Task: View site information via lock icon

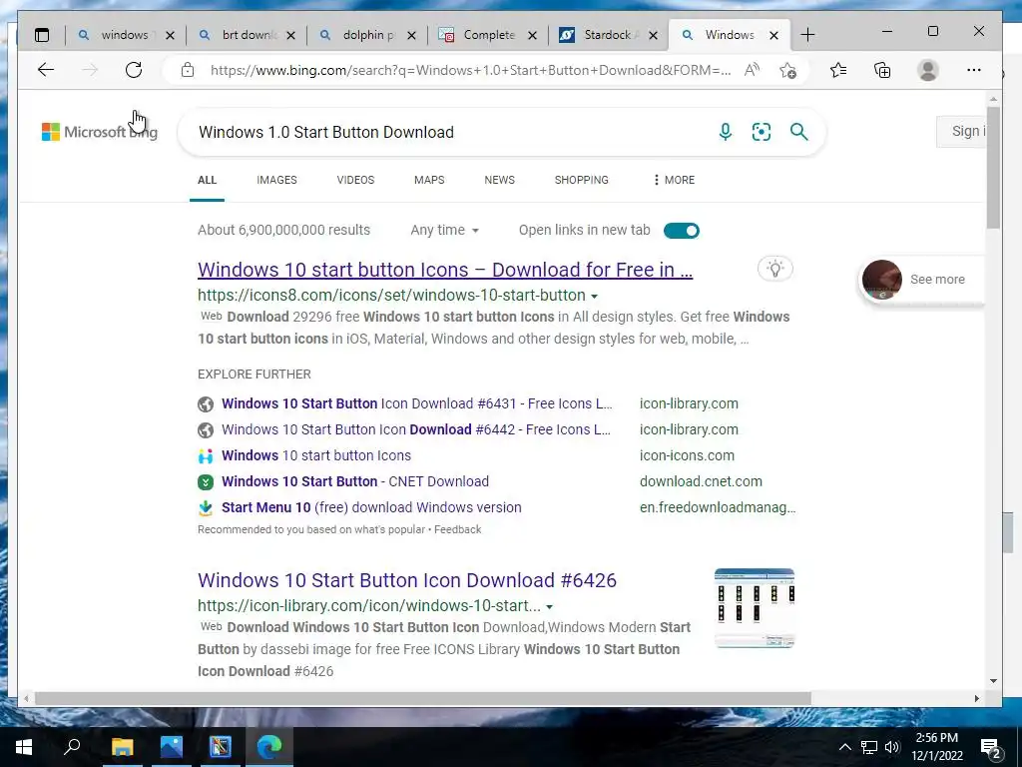Action: [x=188, y=70]
